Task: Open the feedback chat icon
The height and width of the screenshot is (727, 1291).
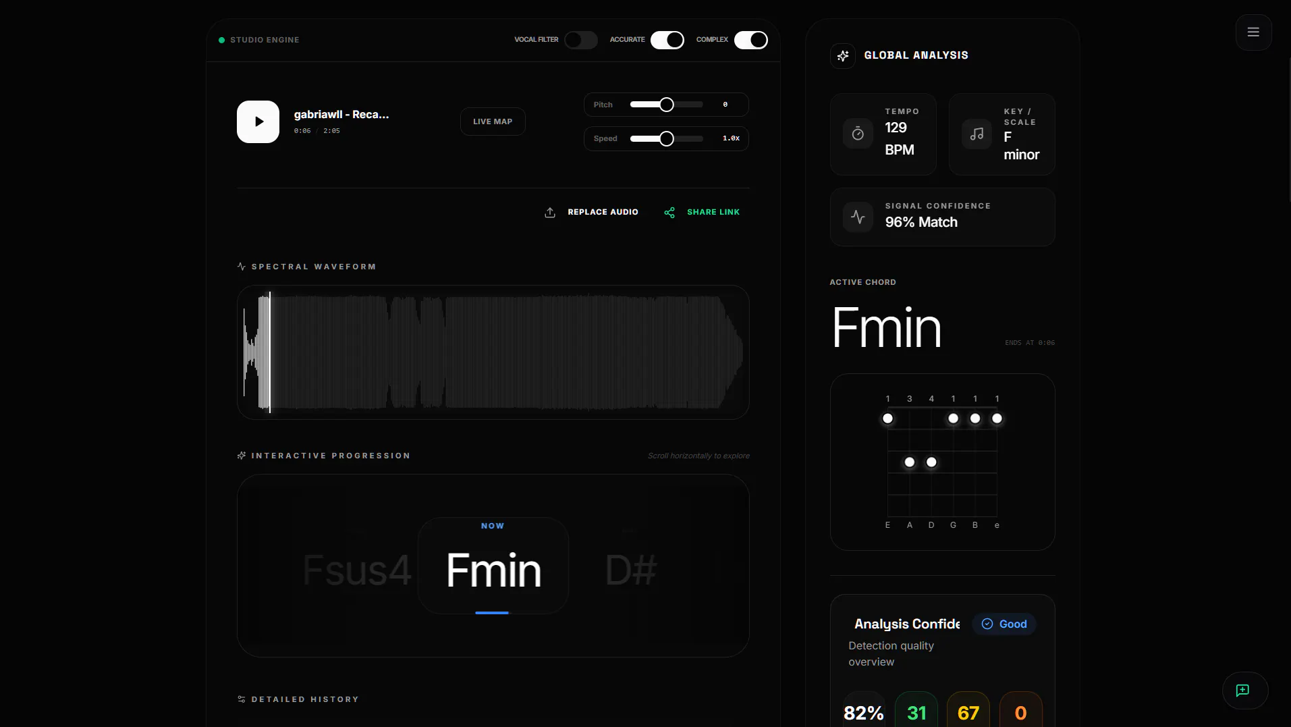Action: pos(1243,690)
